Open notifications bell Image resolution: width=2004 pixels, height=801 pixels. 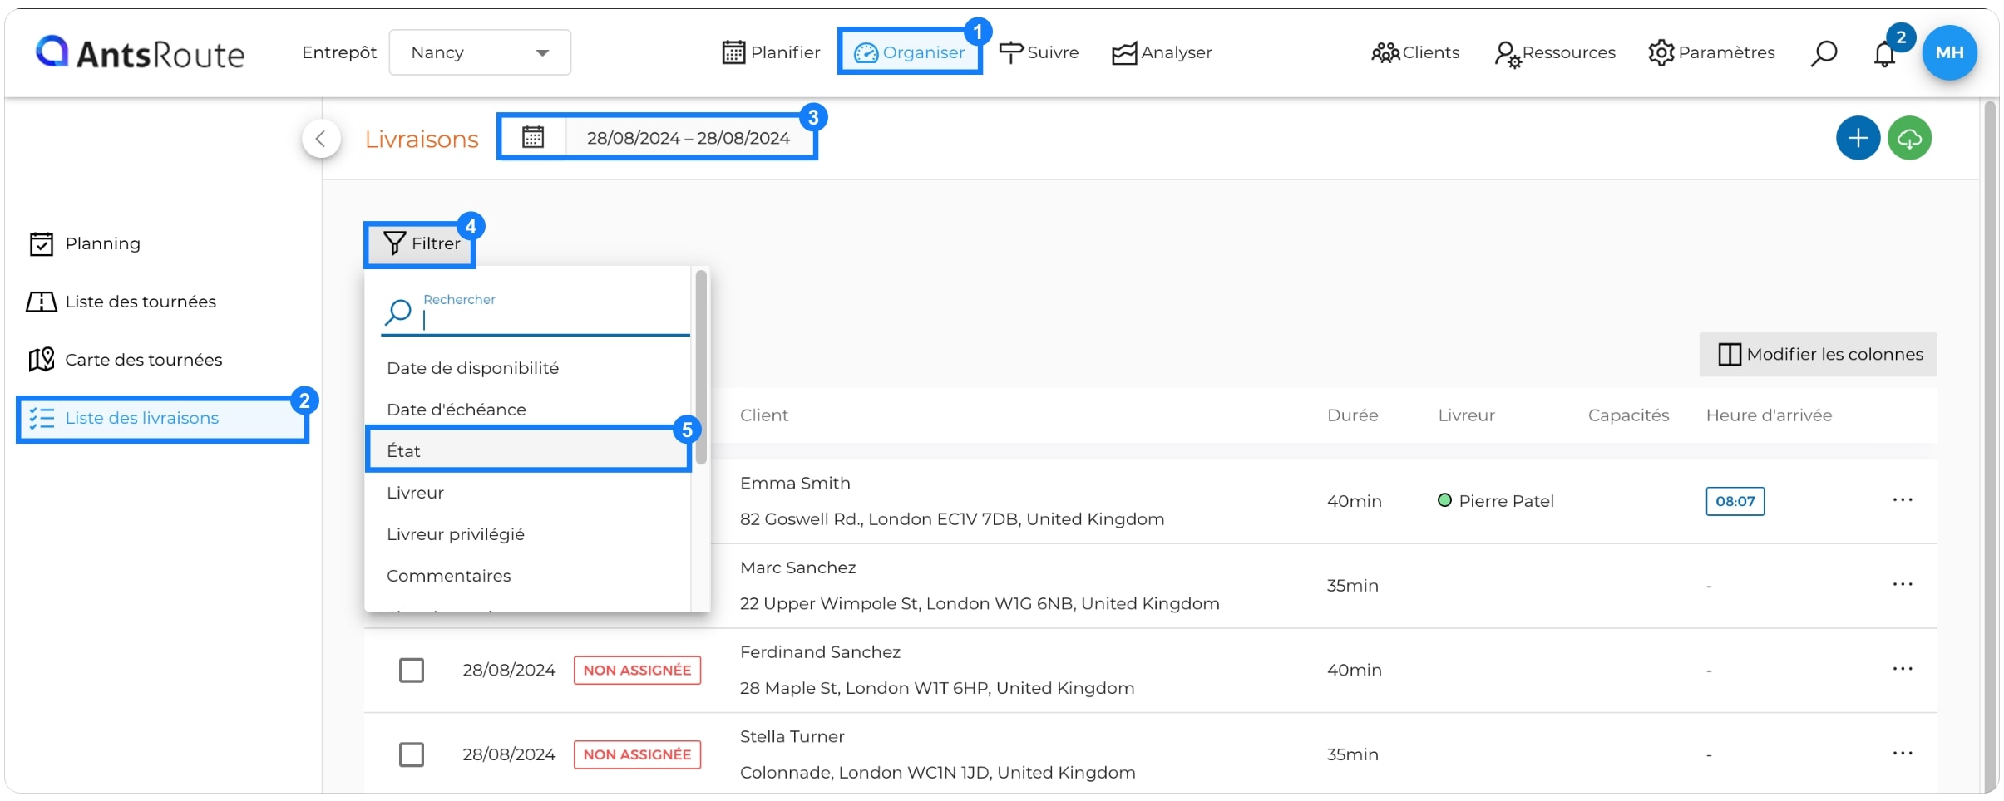(1884, 53)
